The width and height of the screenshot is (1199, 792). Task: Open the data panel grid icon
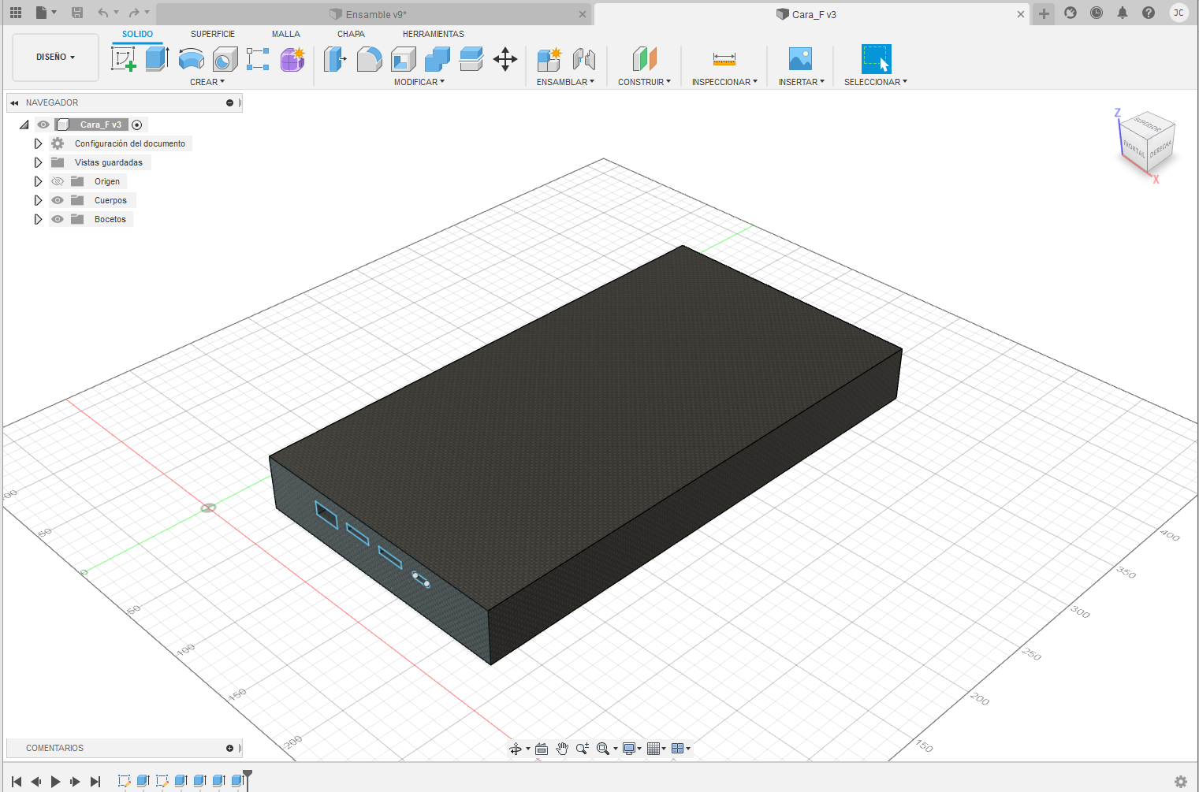16,13
